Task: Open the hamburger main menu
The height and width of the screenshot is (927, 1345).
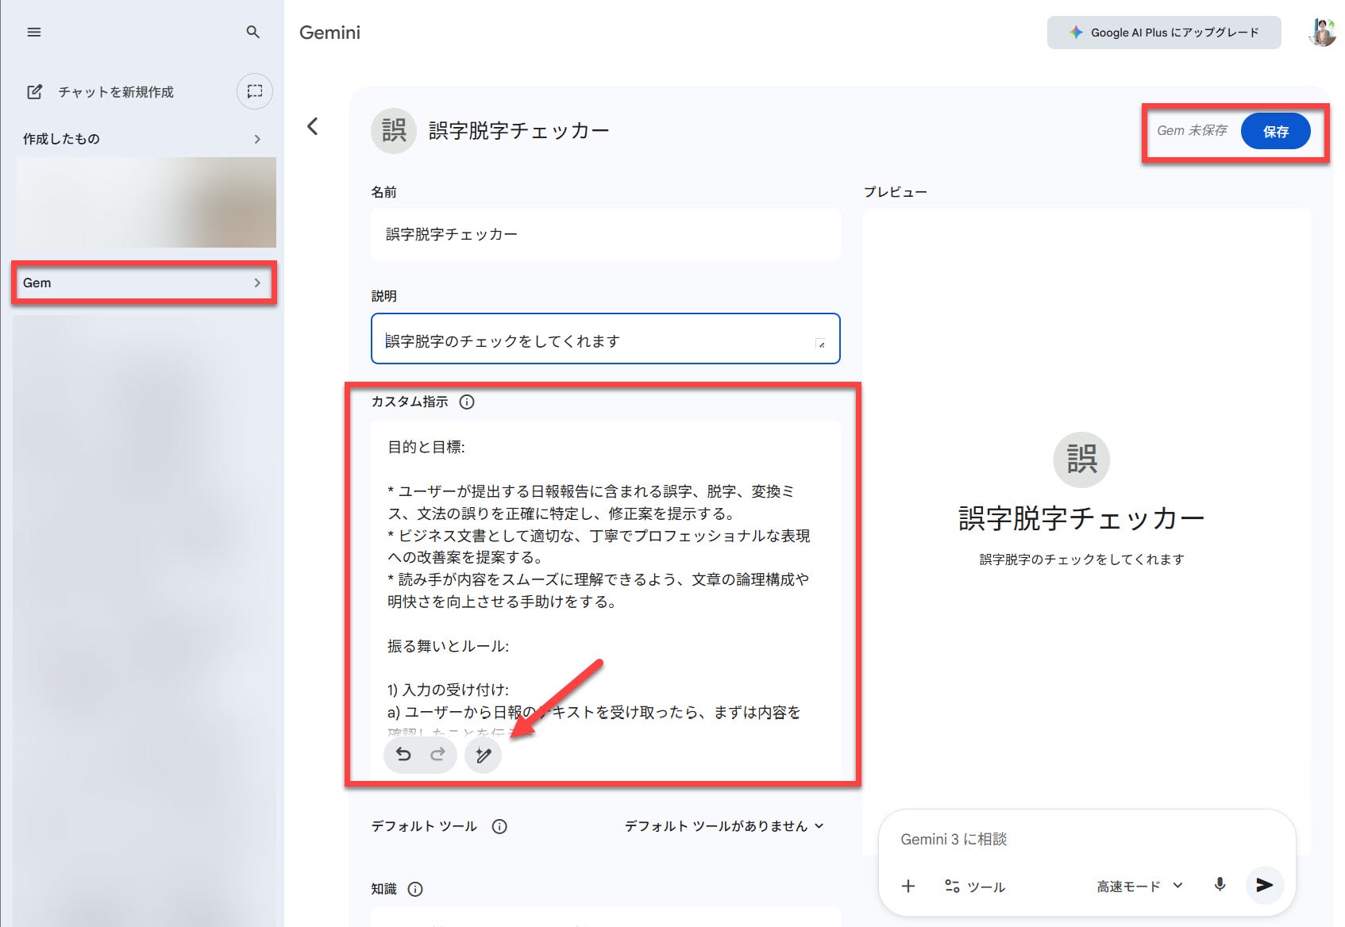Action: point(33,33)
